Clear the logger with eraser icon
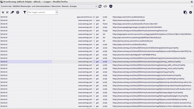The width and height of the screenshot is (194, 109). [x=12, y=12]
